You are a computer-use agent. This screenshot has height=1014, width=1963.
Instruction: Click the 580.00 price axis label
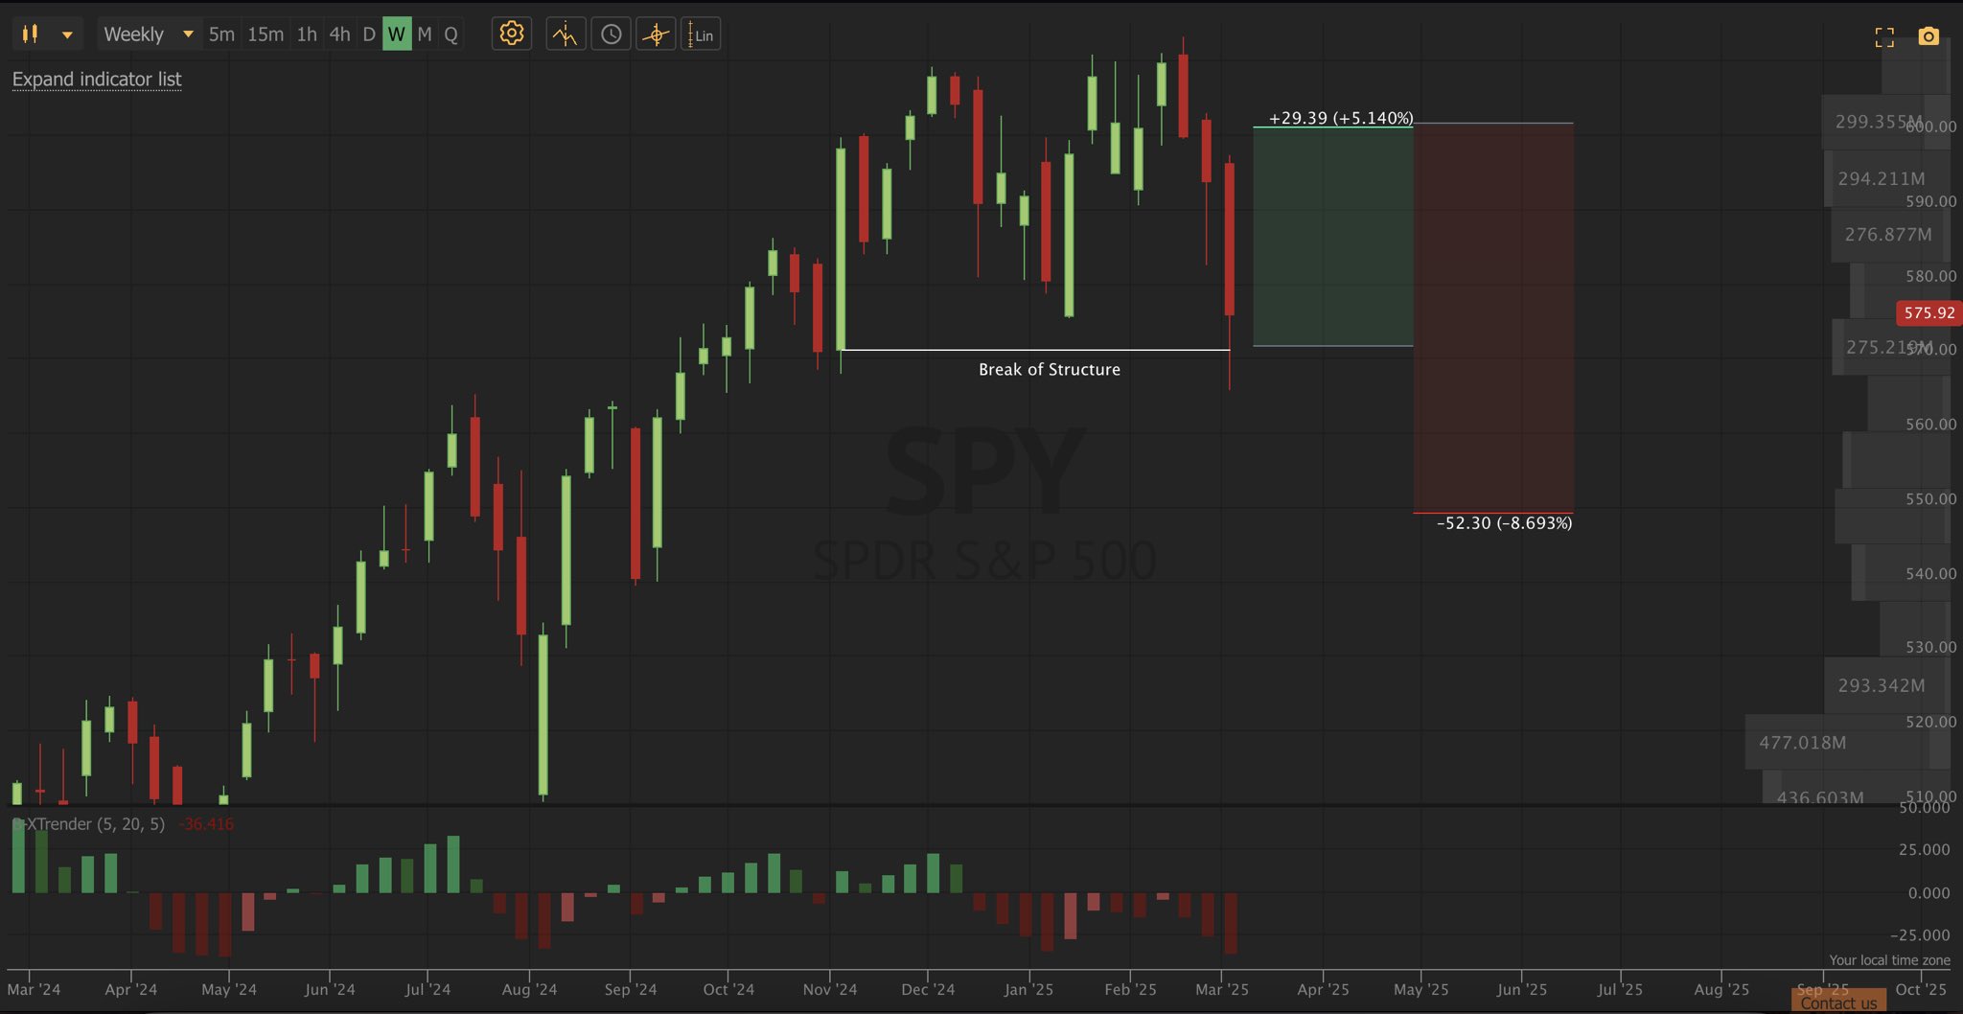click(1930, 276)
